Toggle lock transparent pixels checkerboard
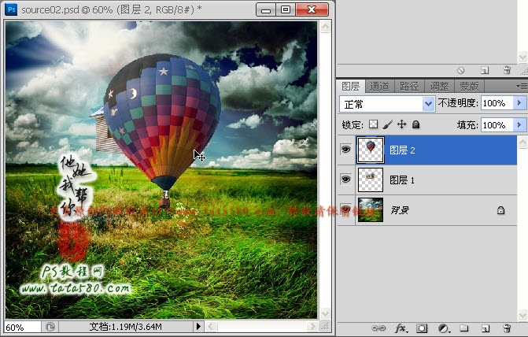 (374, 124)
